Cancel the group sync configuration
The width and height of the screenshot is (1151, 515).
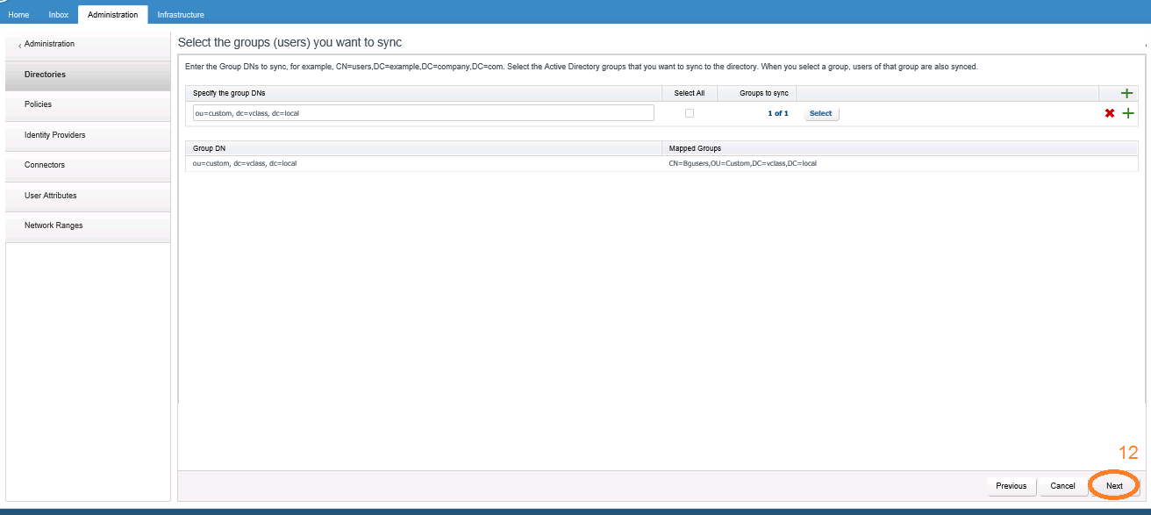tap(1062, 485)
